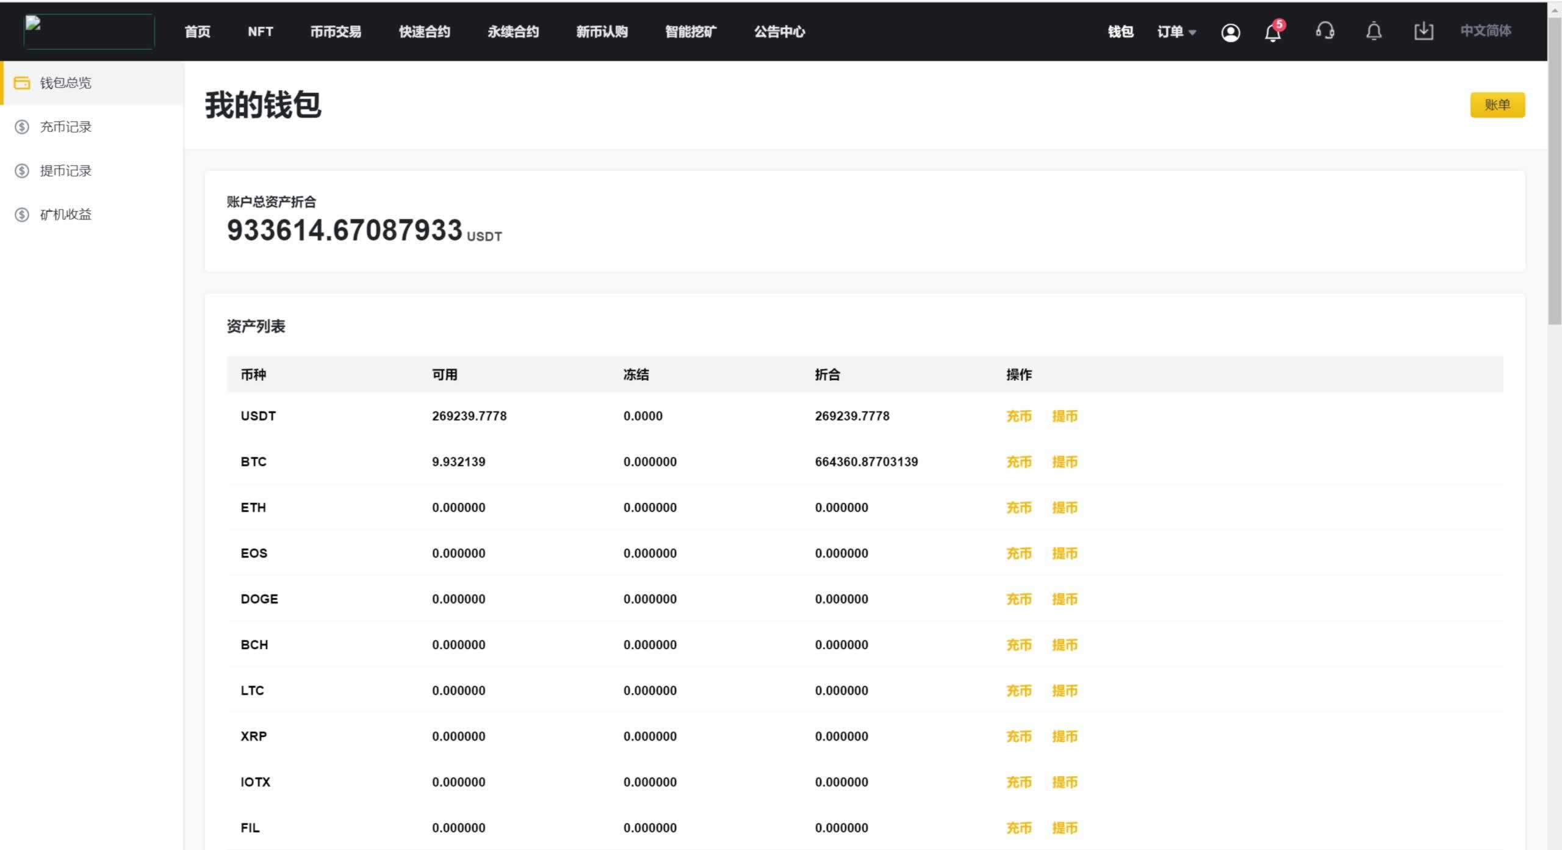
Task: Expand the 订单 dropdown menu
Action: 1176,32
